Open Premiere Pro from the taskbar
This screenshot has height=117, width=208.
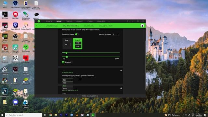click(66, 115)
